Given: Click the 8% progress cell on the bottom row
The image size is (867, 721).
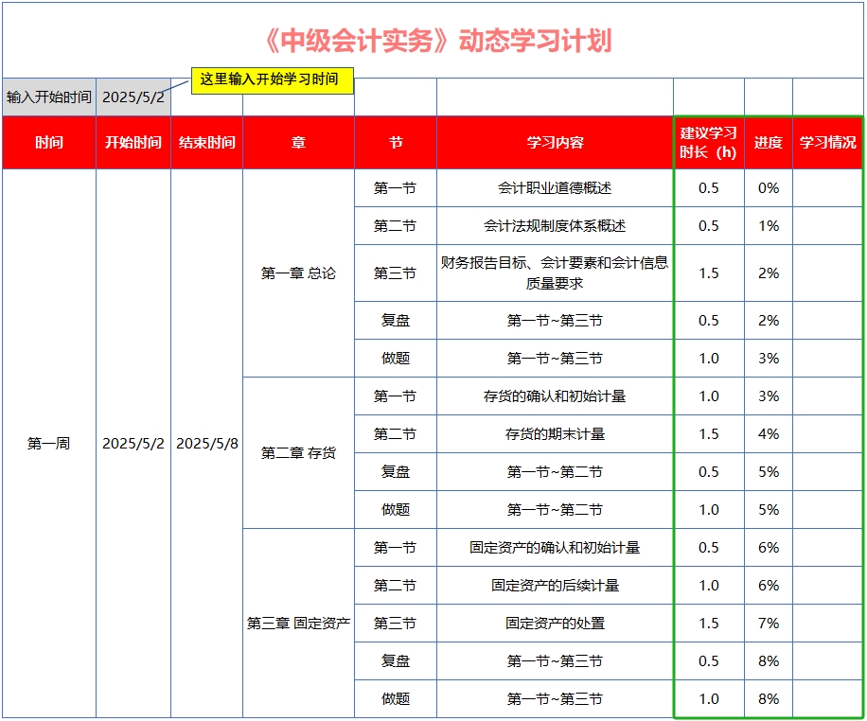Looking at the screenshot, I should (x=768, y=698).
